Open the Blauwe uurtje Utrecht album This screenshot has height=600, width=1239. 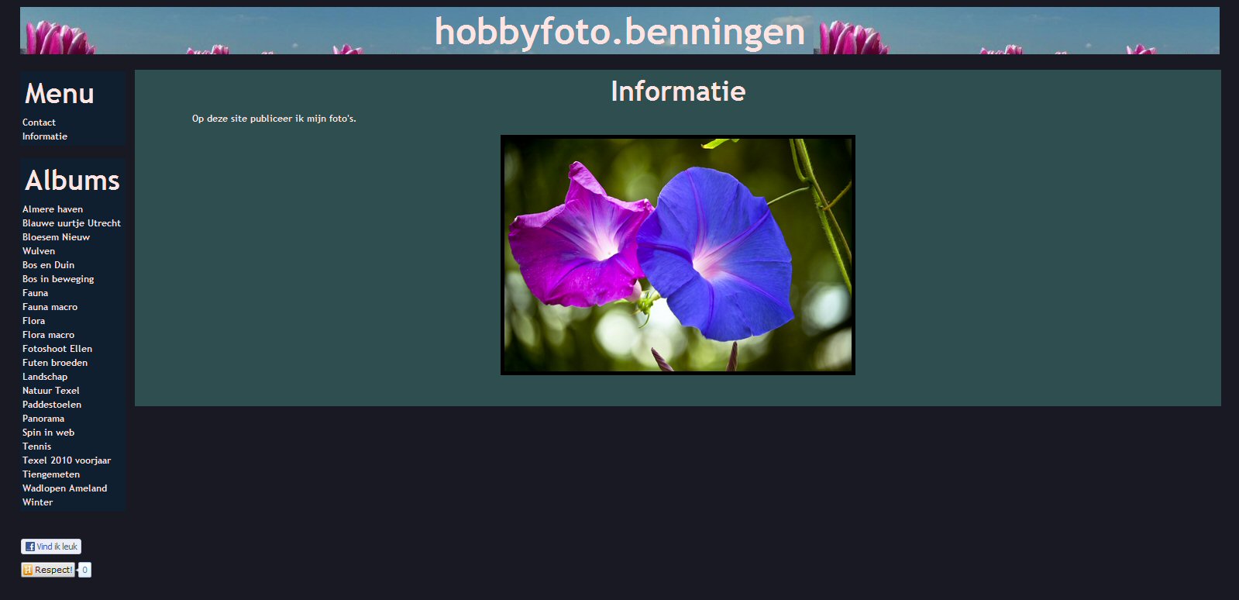click(71, 223)
